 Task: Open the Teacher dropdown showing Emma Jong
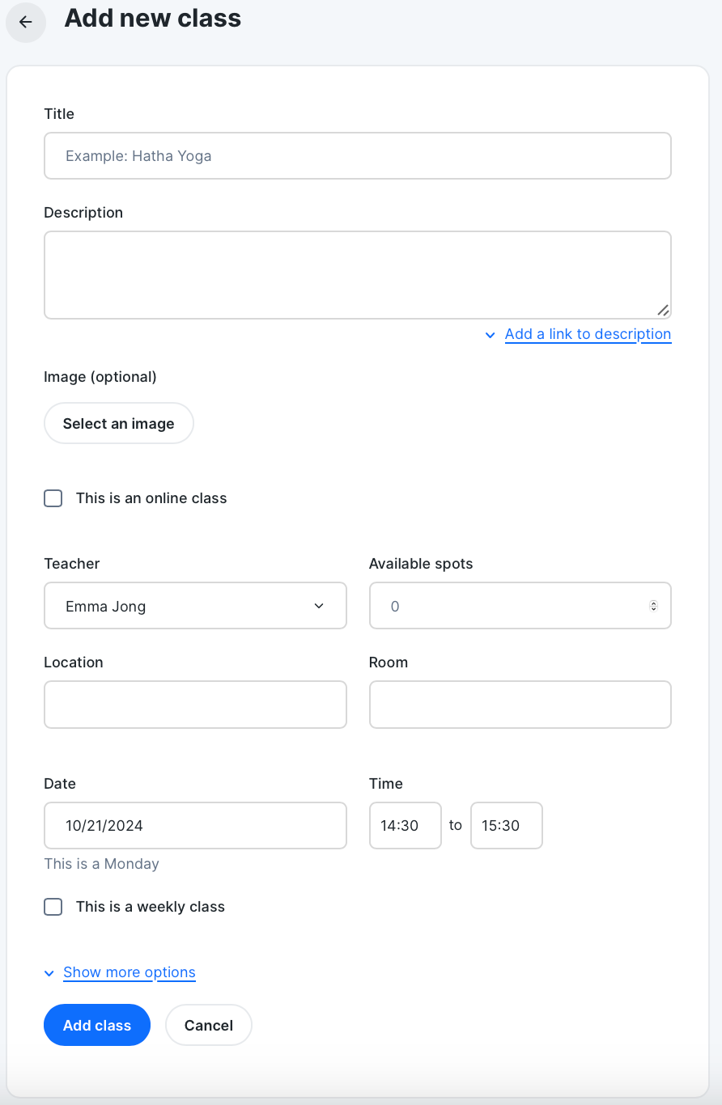pos(195,606)
